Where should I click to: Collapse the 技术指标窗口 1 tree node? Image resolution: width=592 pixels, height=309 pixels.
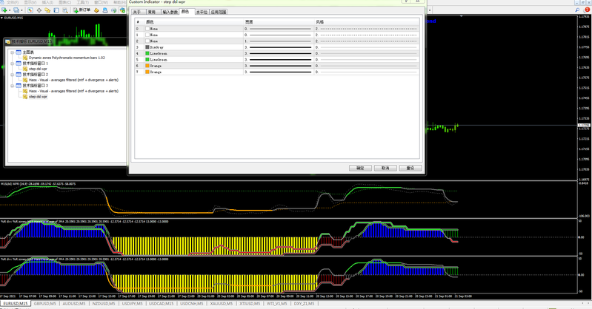pos(13,64)
